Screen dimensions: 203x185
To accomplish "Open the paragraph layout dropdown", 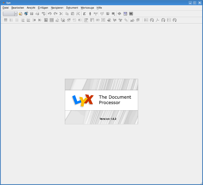I will point(10,14).
